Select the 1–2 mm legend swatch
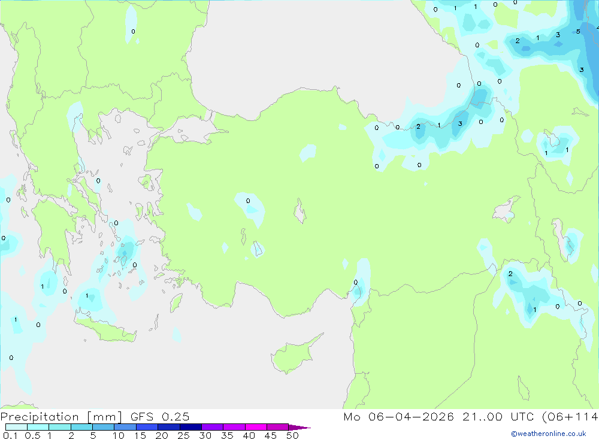 [x=59, y=427]
